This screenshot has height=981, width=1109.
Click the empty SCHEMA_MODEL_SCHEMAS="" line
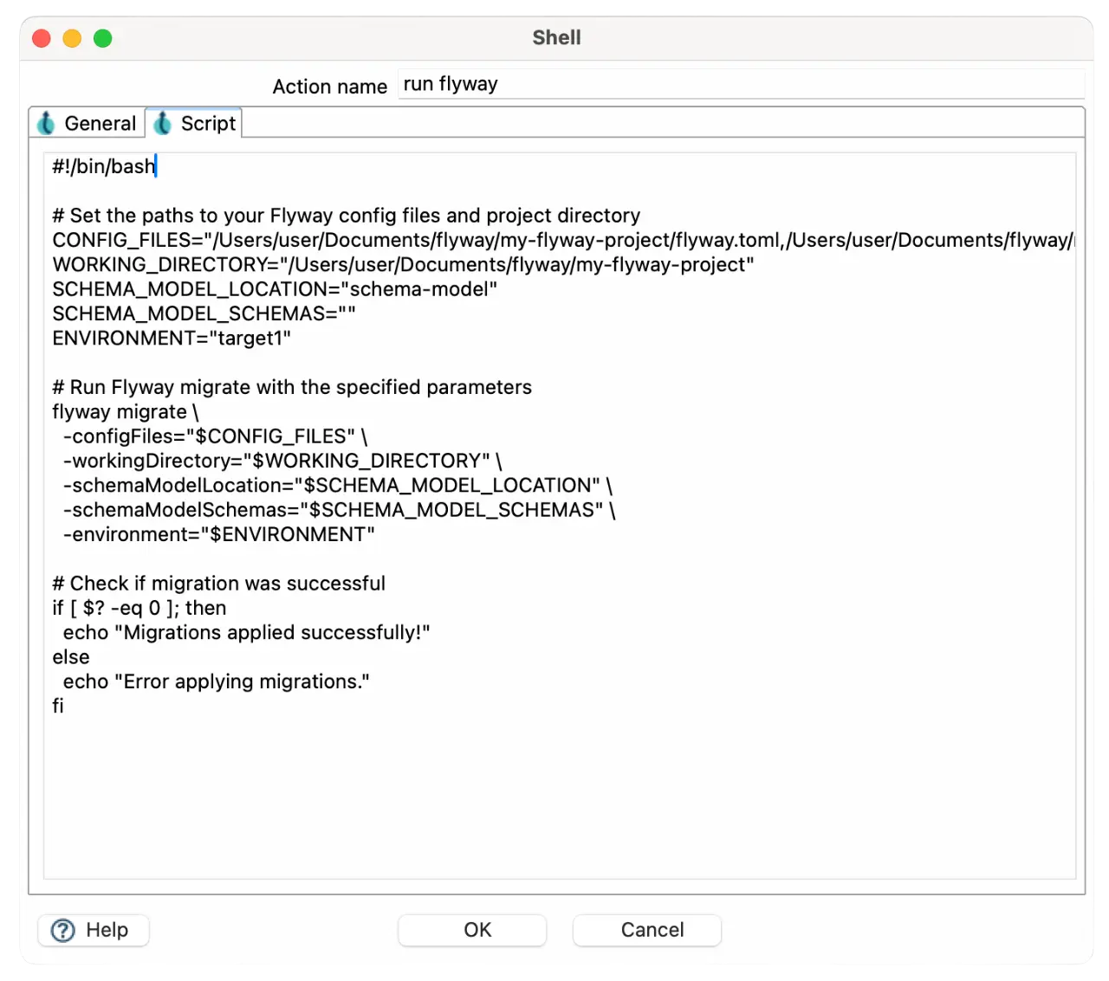tap(204, 313)
